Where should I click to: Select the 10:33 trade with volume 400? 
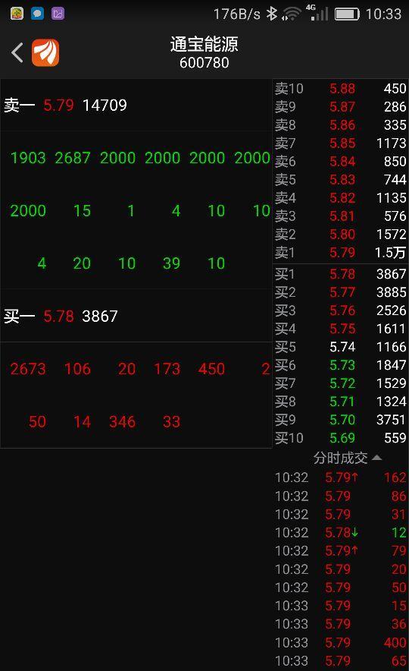(340, 642)
